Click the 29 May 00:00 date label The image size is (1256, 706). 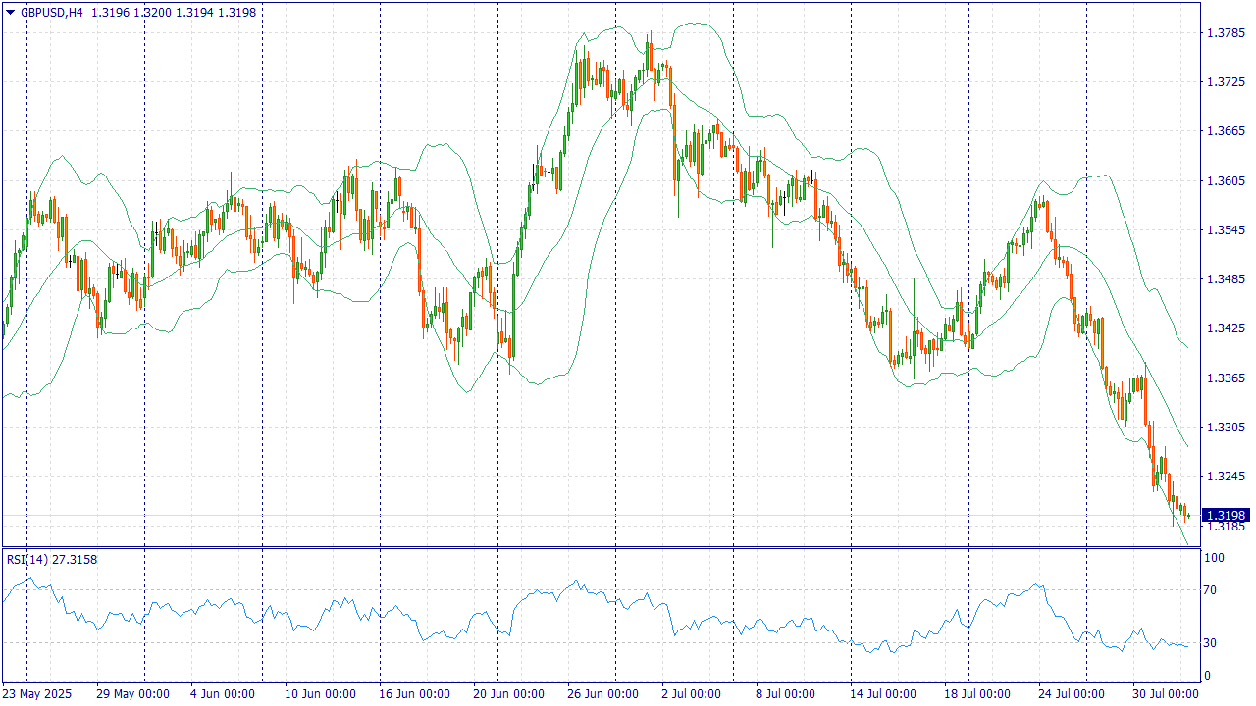point(135,694)
